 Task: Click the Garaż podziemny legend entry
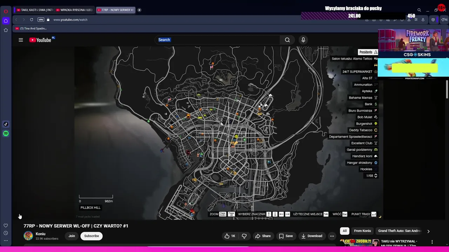[362, 150]
